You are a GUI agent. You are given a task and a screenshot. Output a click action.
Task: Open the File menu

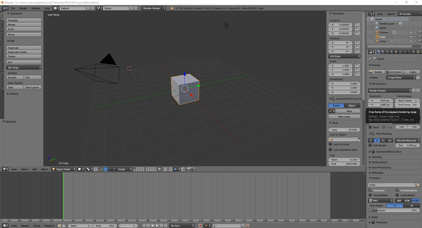[x=13, y=9]
